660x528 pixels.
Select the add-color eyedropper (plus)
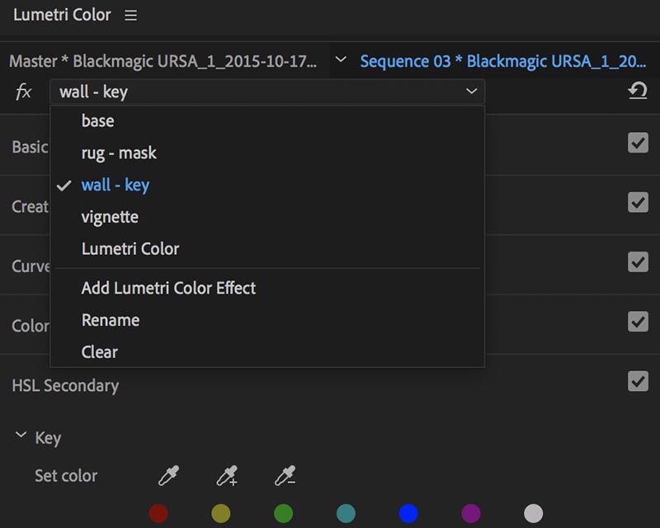(227, 476)
